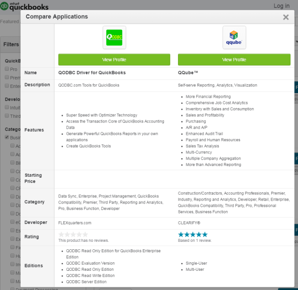Click 'This product has no reviews.' text

83,240
